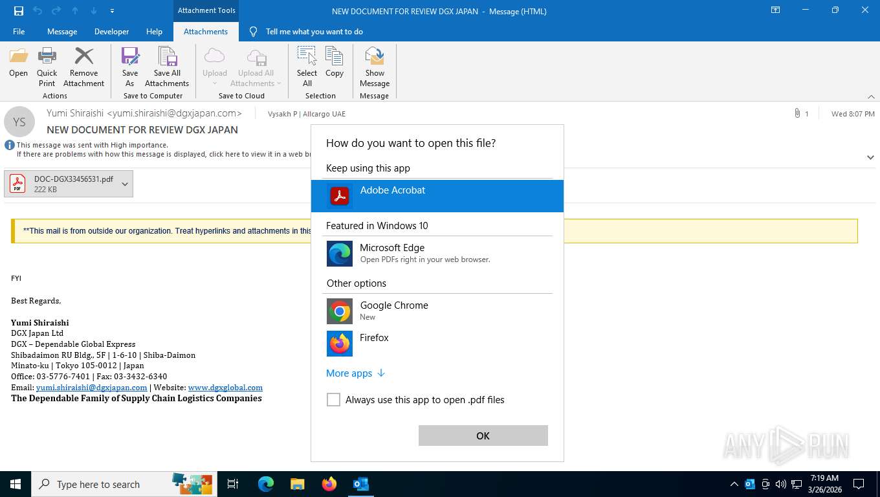Viewport: 880px width, 497px height.
Task: Go to next item using down arrow
Action: (x=94, y=11)
